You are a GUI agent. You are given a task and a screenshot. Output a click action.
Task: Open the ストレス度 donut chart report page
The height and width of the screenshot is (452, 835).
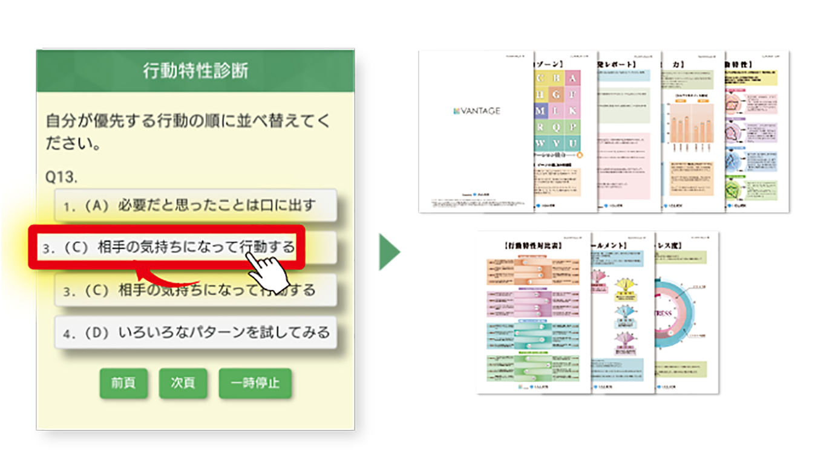tap(687, 312)
